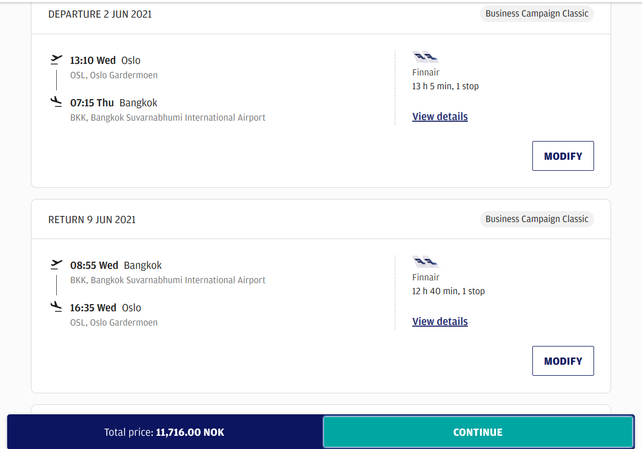Open View details for the departure flight
642x449 pixels.
[440, 117]
